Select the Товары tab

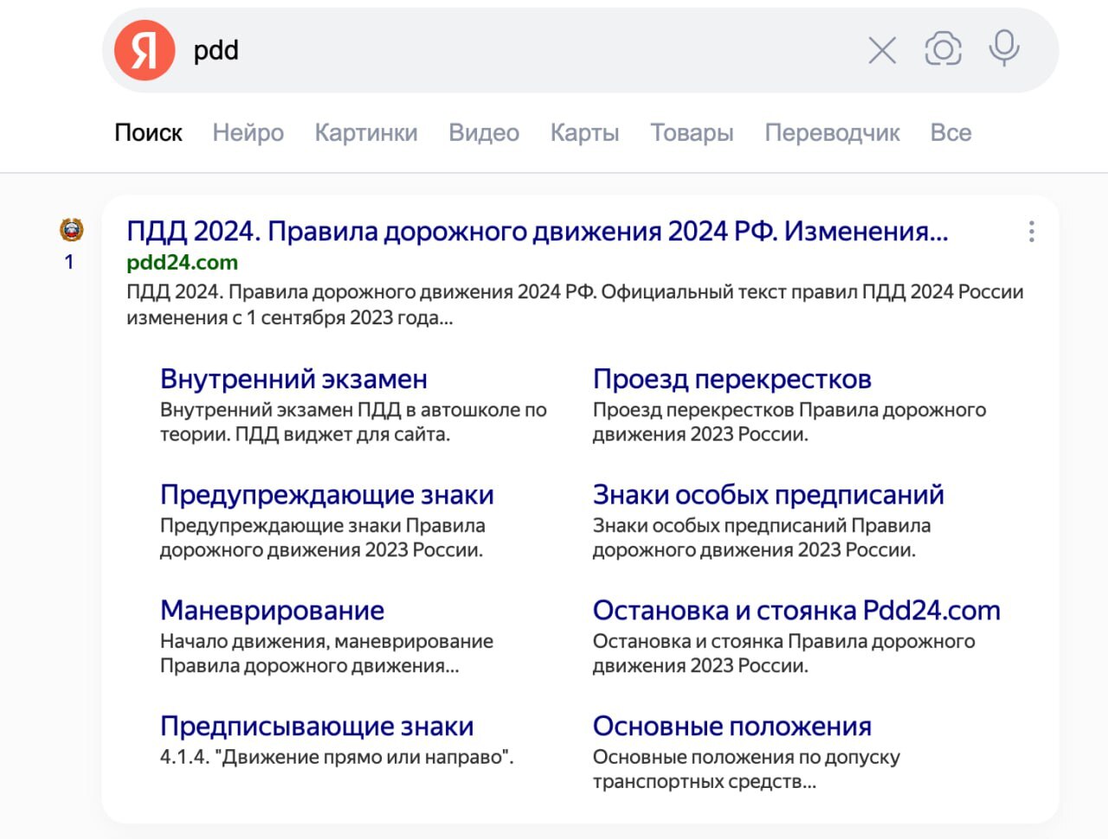pyautogui.click(x=692, y=132)
